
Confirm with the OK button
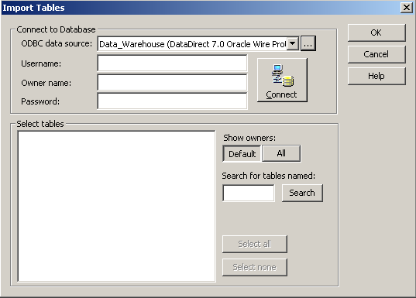(376, 33)
